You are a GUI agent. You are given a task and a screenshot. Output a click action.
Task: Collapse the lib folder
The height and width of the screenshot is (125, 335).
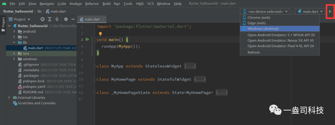point(14,42)
